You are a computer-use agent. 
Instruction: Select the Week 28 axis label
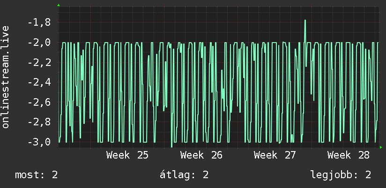(349, 155)
